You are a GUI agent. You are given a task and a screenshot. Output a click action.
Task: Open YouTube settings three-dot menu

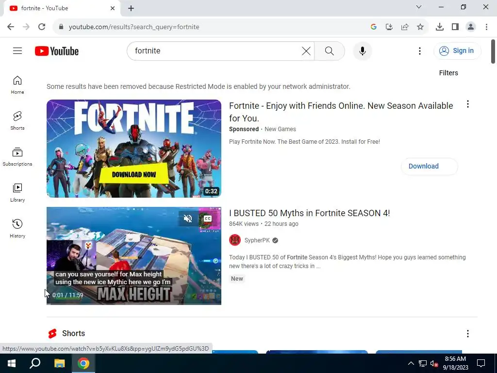(420, 51)
